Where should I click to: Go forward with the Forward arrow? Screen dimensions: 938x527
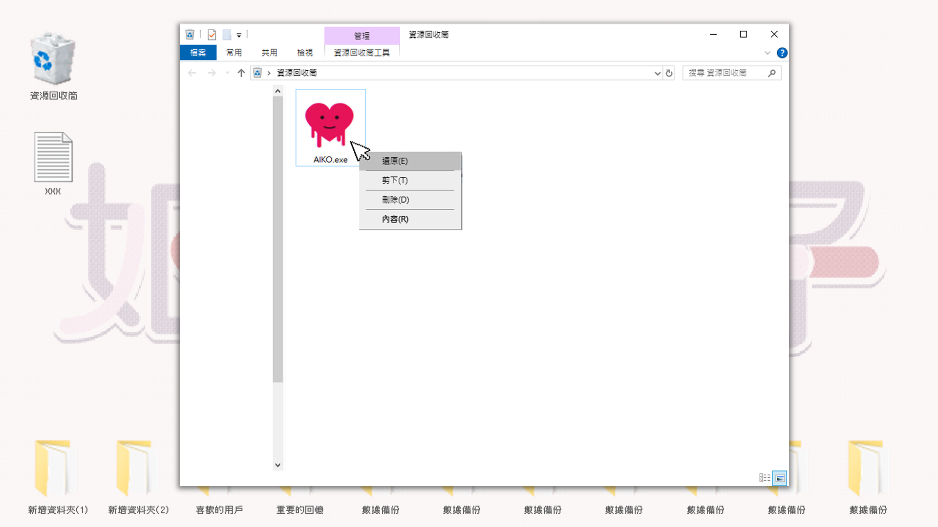point(212,73)
